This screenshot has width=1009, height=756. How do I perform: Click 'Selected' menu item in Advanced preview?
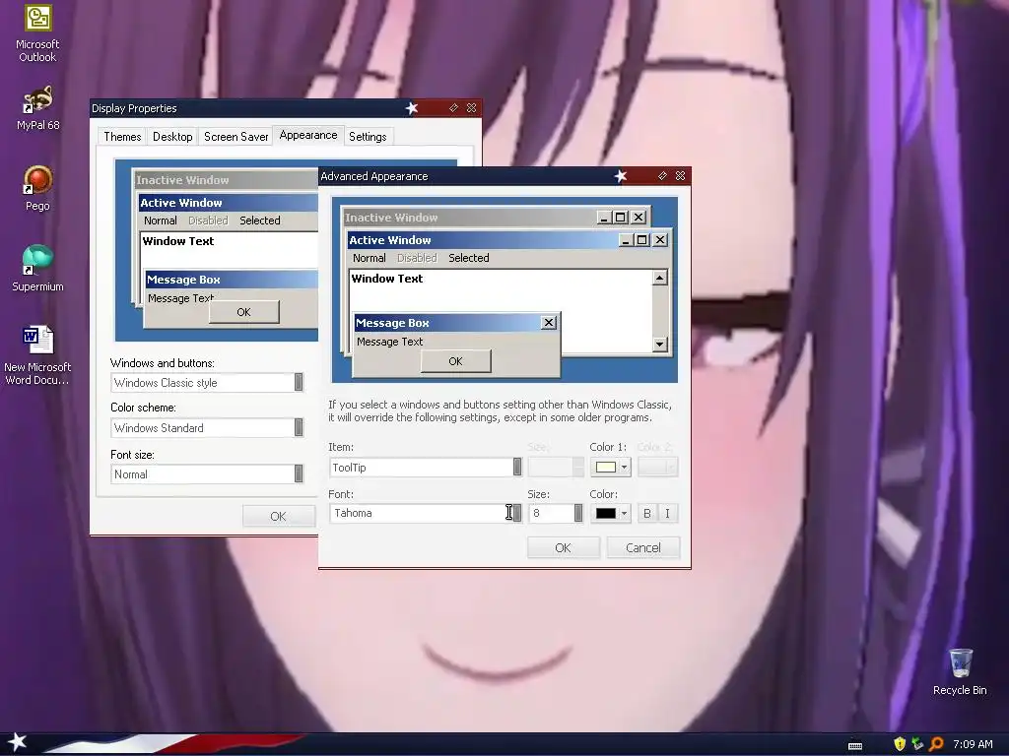pos(468,258)
